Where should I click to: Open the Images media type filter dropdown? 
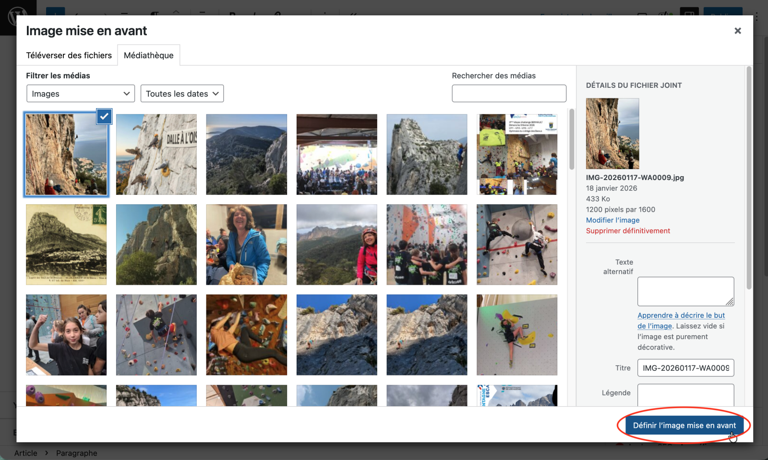pyautogui.click(x=81, y=94)
